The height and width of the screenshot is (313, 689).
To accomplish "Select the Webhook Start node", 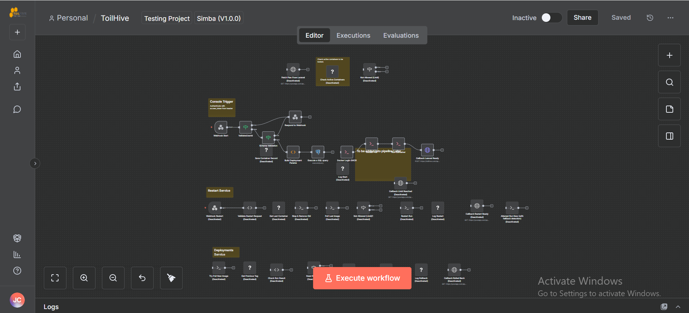I will pos(221,127).
